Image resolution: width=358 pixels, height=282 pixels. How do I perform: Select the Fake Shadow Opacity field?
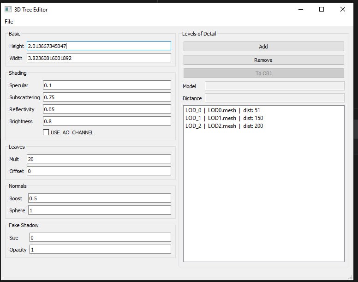click(100, 250)
